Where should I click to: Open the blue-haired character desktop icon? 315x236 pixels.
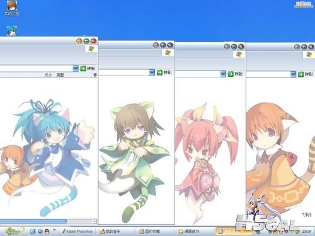12,31
